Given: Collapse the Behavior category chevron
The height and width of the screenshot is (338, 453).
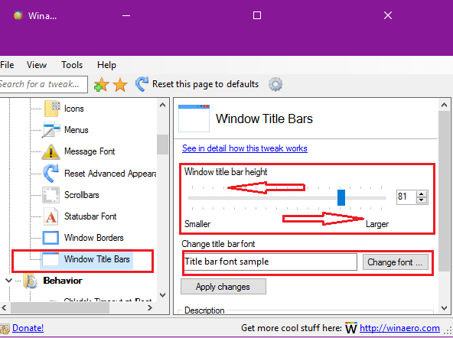Looking at the screenshot, I should click(x=8, y=281).
